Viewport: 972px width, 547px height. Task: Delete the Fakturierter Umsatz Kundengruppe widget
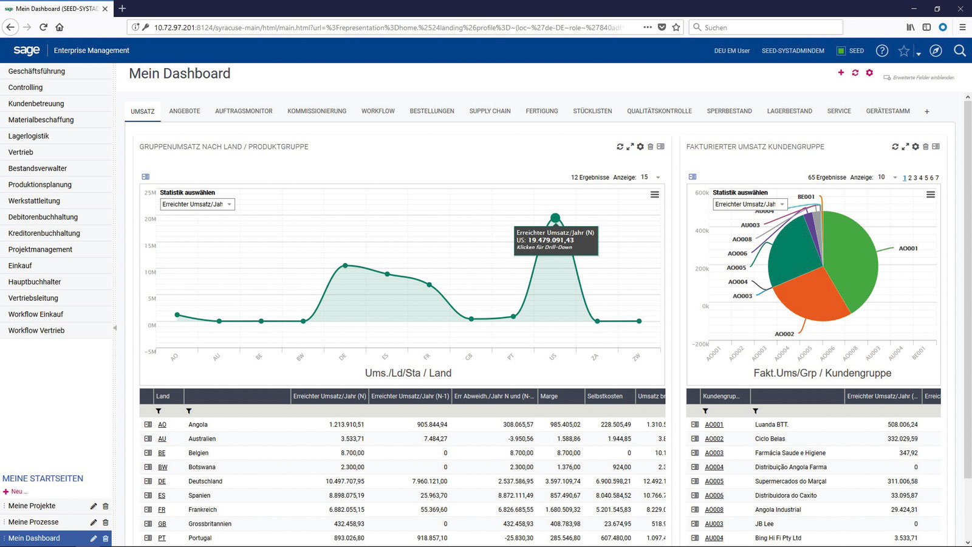[925, 146]
